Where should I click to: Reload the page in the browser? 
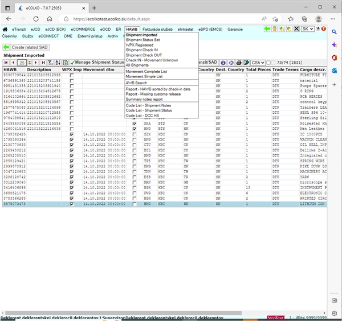[36, 19]
